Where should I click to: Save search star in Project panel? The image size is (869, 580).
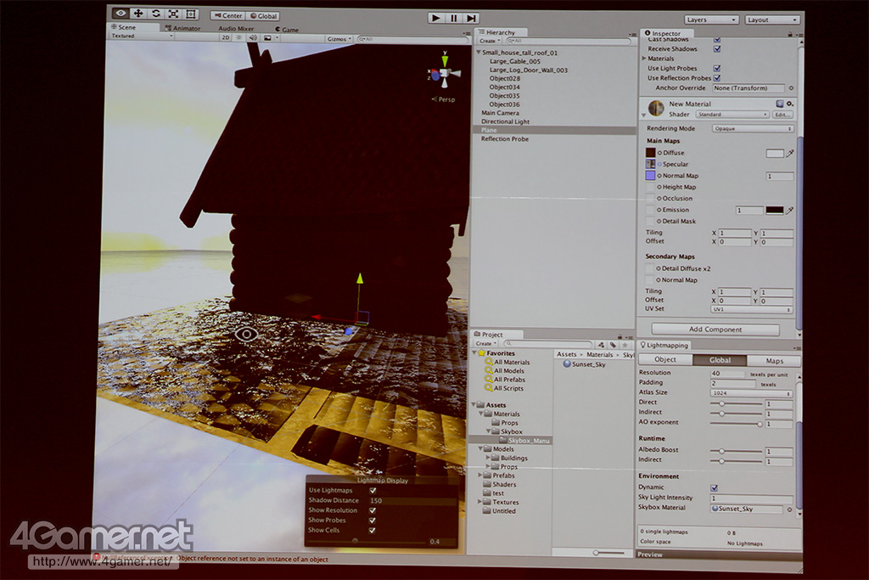click(x=625, y=344)
